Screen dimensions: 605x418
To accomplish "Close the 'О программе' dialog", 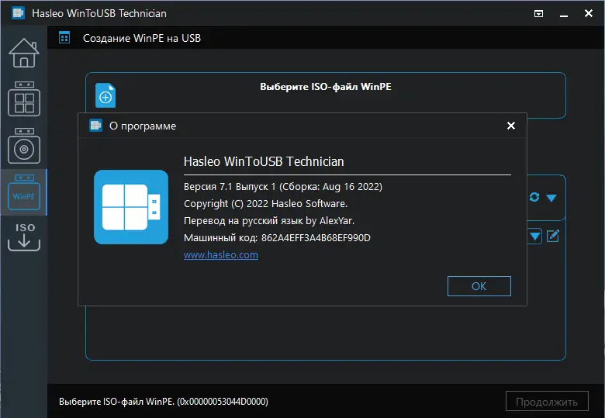I will tap(510, 126).
